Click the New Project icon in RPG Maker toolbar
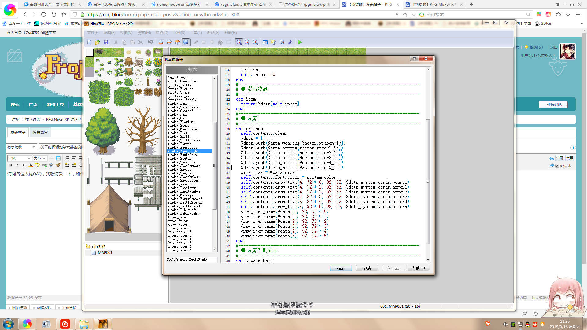Viewport: 587px width, 330px height. (x=89, y=42)
